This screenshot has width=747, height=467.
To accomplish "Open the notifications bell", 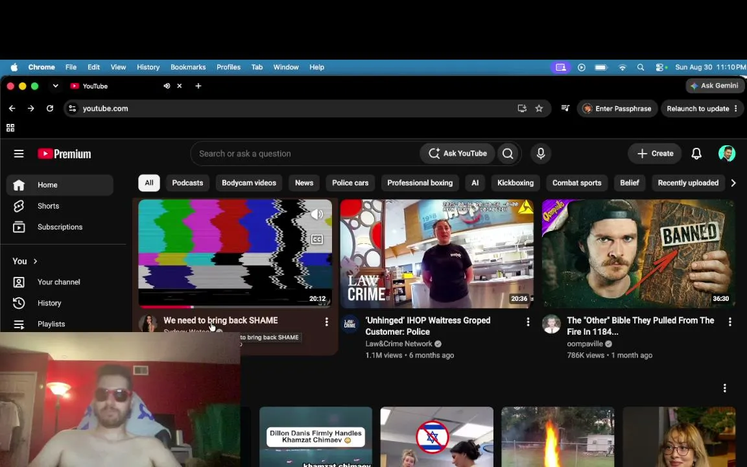I will tap(696, 154).
